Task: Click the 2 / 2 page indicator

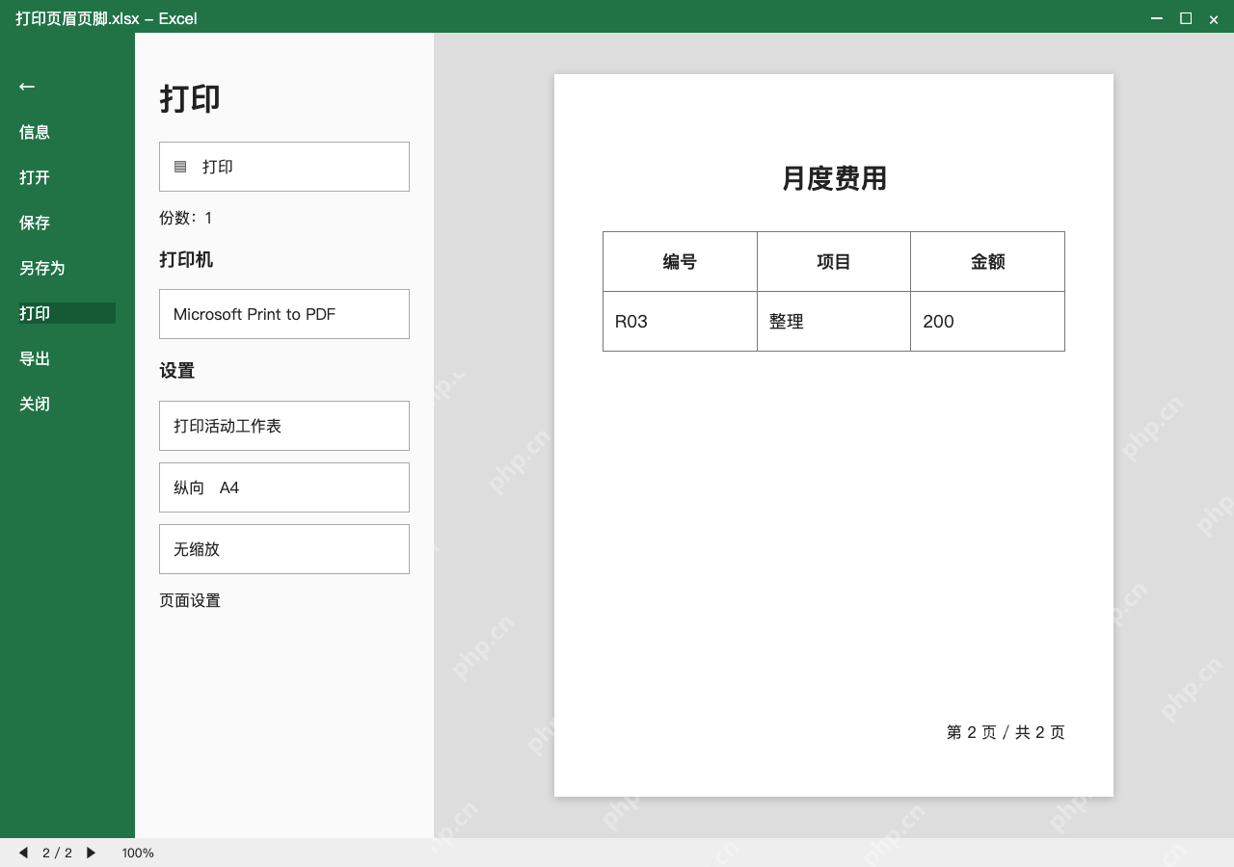Action: (57, 853)
